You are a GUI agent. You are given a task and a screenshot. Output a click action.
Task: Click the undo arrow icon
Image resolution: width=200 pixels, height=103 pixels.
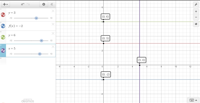[23, 4]
